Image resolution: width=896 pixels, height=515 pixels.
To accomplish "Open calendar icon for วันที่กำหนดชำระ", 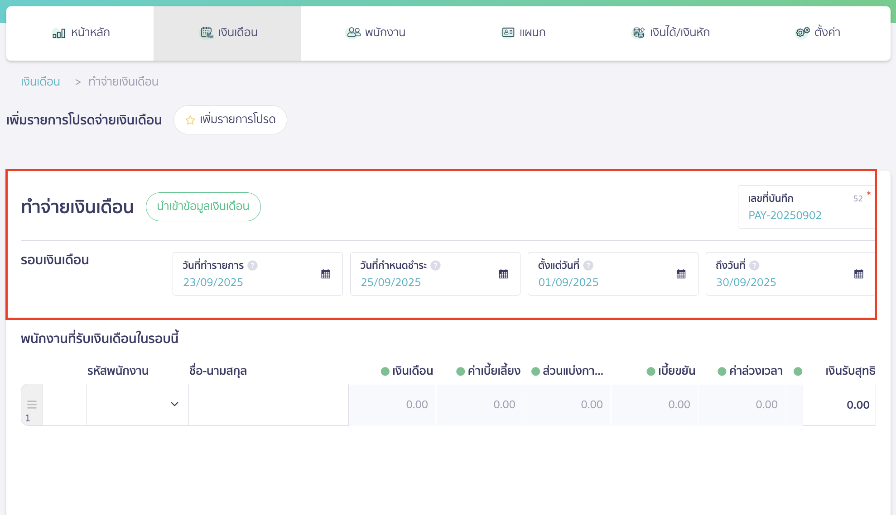I will coord(503,274).
